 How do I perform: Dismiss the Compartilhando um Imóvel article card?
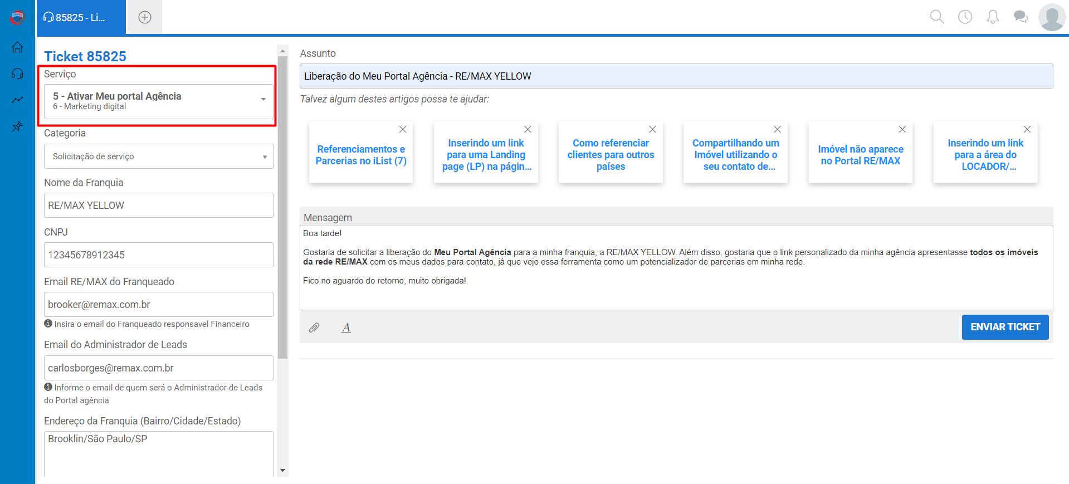pyautogui.click(x=777, y=129)
